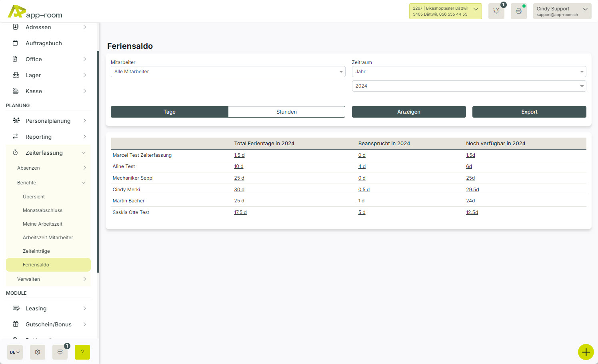This screenshot has height=364, width=598.
Task: Click the notification bell icon
Action: (496, 11)
